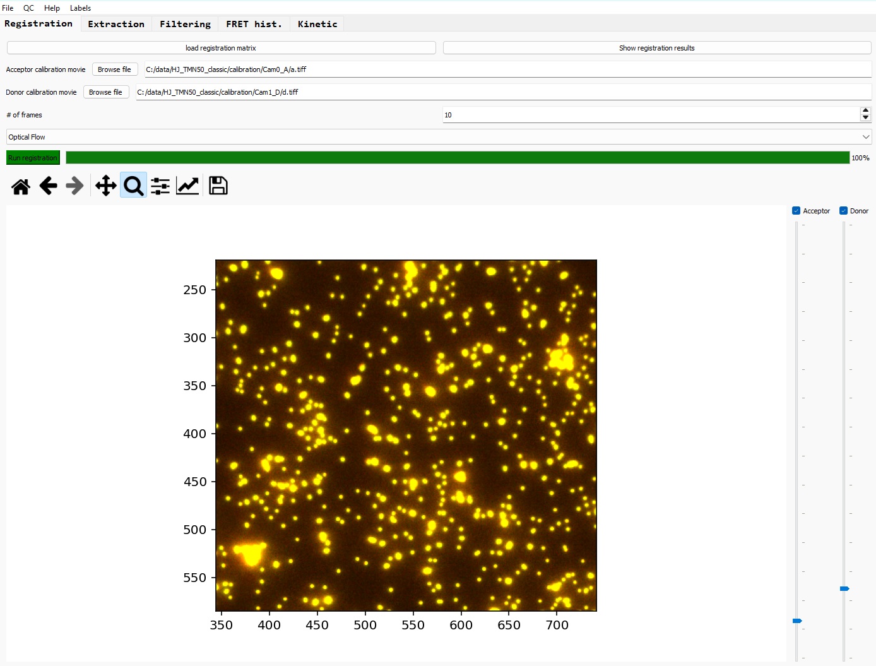
Task: Click the 100% progress label
Action: (x=860, y=158)
